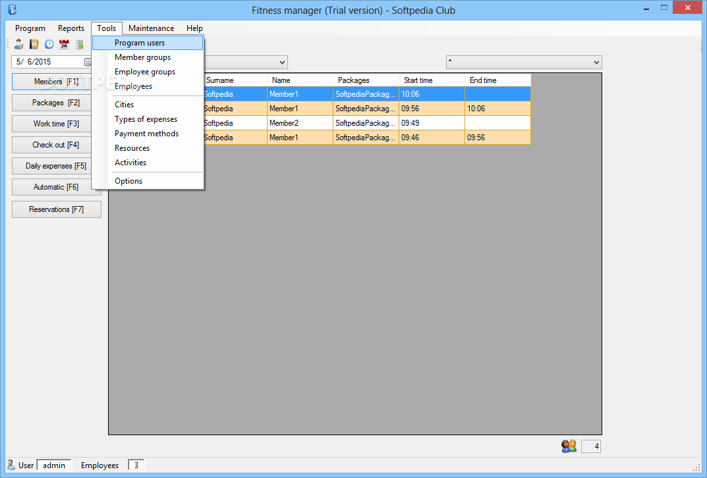The width and height of the screenshot is (707, 478).
Task: Click end time cell 10:06
Action: pyautogui.click(x=497, y=109)
